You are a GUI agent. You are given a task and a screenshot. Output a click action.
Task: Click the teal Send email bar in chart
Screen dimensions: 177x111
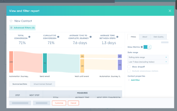coord(45,63)
